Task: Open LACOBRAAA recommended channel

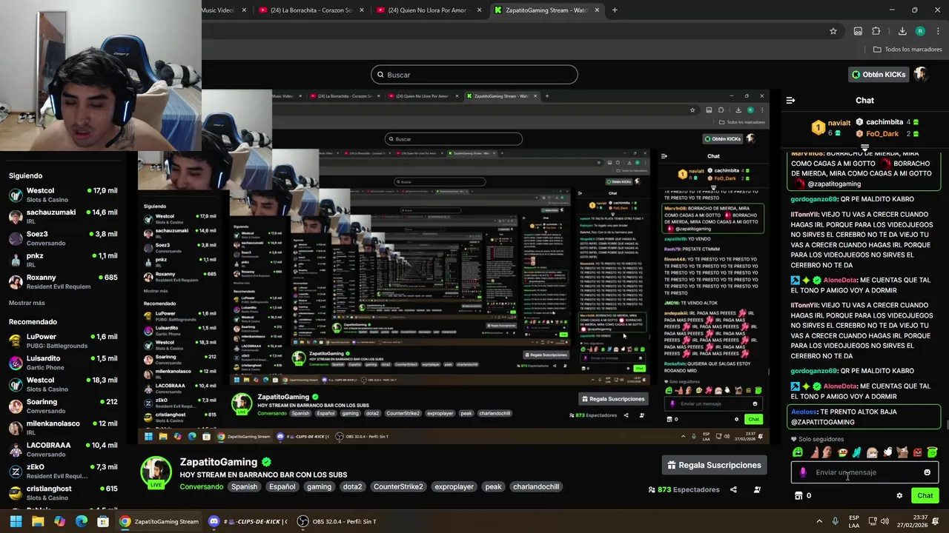Action: pyautogui.click(x=63, y=449)
